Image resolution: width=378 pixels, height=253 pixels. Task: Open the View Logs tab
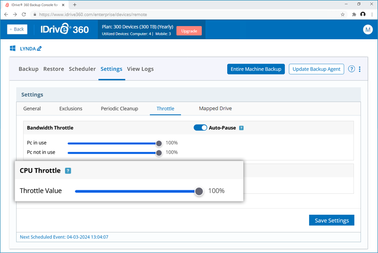point(140,69)
